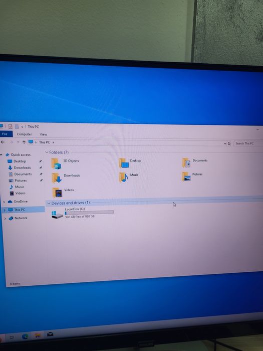Open the Videos folder in Folders group
This screenshot has height=351, width=263.
[x=57, y=193]
